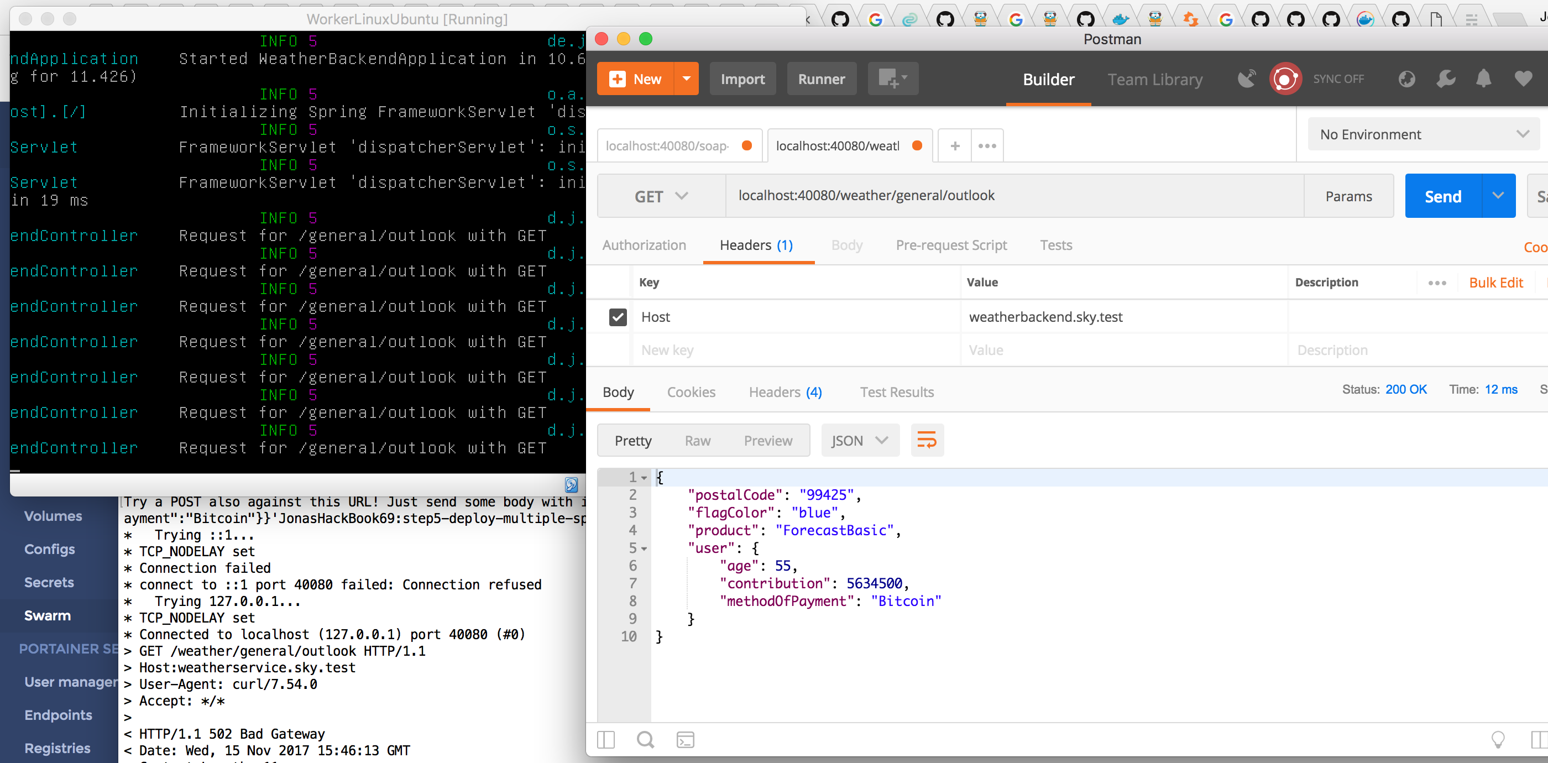This screenshot has height=763, width=1548.
Task: Click the request URL input field
Action: pyautogui.click(x=1014, y=196)
